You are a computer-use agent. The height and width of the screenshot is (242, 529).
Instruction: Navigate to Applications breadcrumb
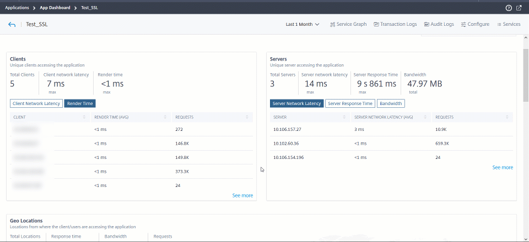click(x=17, y=7)
